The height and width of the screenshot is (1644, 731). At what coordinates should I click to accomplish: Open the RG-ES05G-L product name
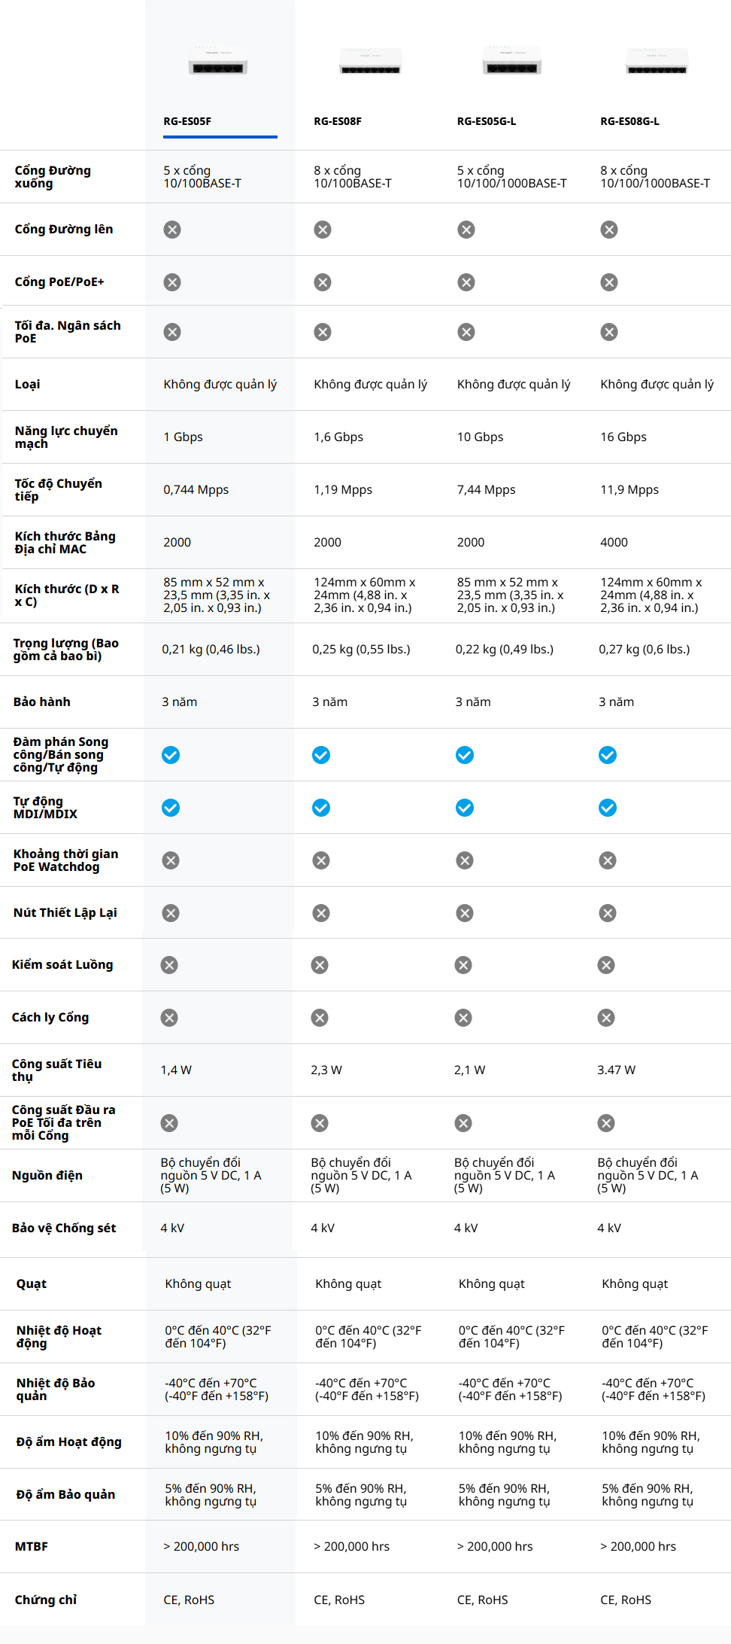click(x=487, y=121)
